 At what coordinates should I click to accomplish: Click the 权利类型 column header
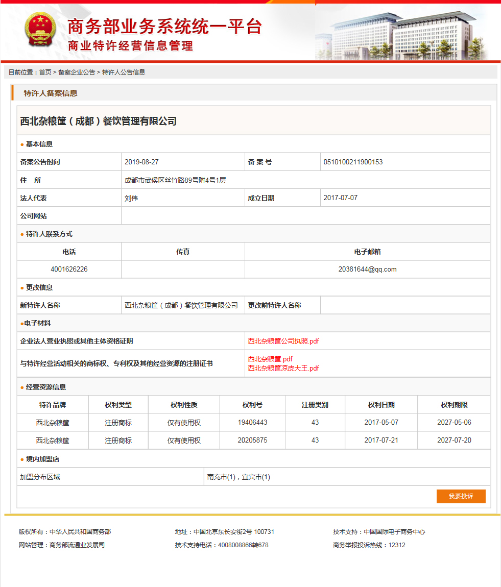[x=118, y=405]
